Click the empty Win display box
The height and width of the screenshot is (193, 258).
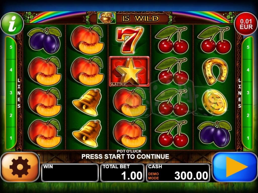click(x=70, y=173)
